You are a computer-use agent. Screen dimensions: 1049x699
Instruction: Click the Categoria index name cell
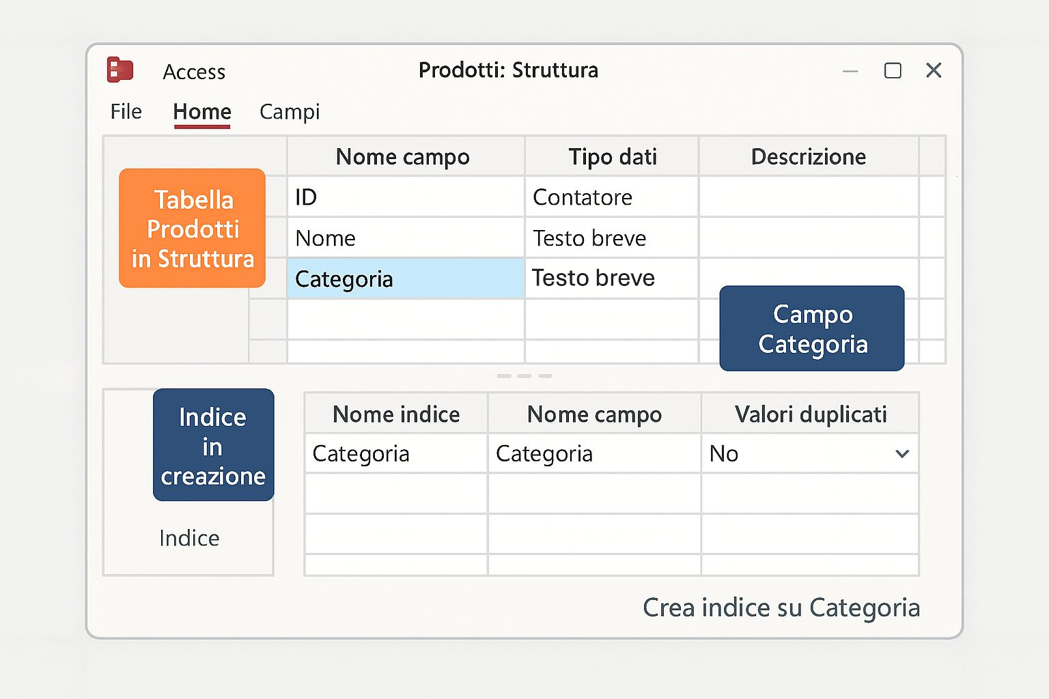[x=396, y=454]
